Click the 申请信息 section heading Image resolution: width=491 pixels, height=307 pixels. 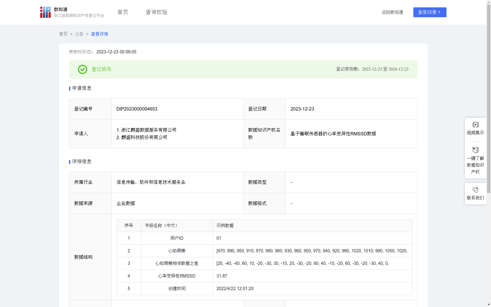pos(82,88)
